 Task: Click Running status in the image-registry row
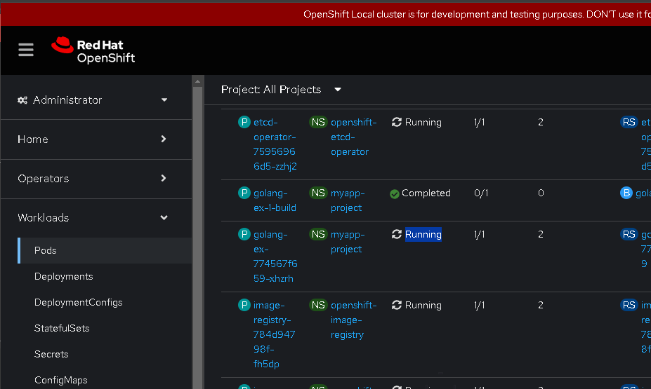click(423, 306)
